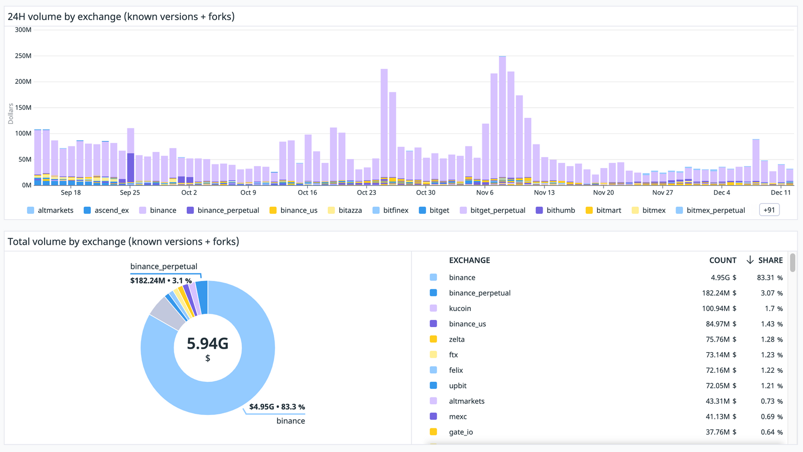The height and width of the screenshot is (452, 803).
Task: Click the upbit row color icon
Action: tap(433, 385)
